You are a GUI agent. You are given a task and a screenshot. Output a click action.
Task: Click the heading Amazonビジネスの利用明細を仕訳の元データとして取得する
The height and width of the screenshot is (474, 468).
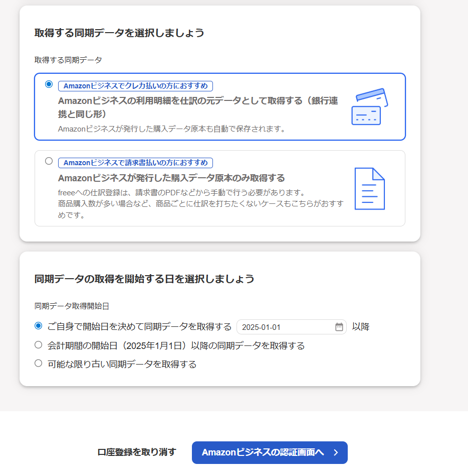pos(198,107)
